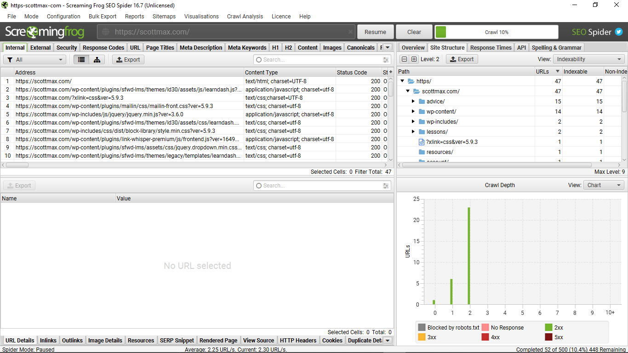The width and height of the screenshot is (628, 353).
Task: Open the settings icon in the upper search box
Action: (386, 60)
